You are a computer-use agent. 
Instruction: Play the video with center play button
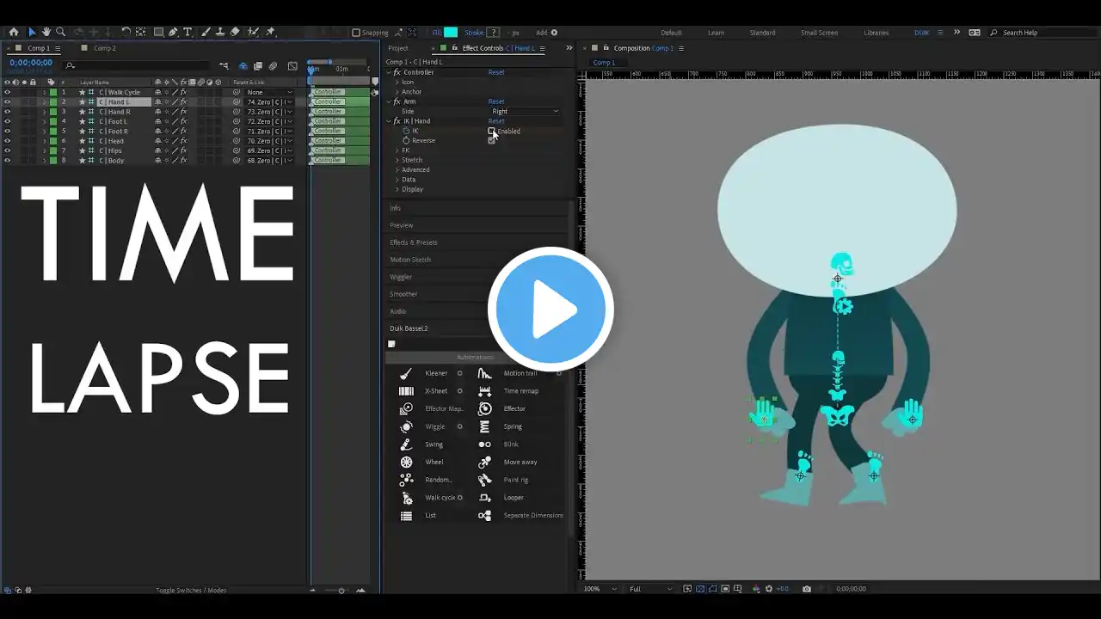[x=550, y=309]
